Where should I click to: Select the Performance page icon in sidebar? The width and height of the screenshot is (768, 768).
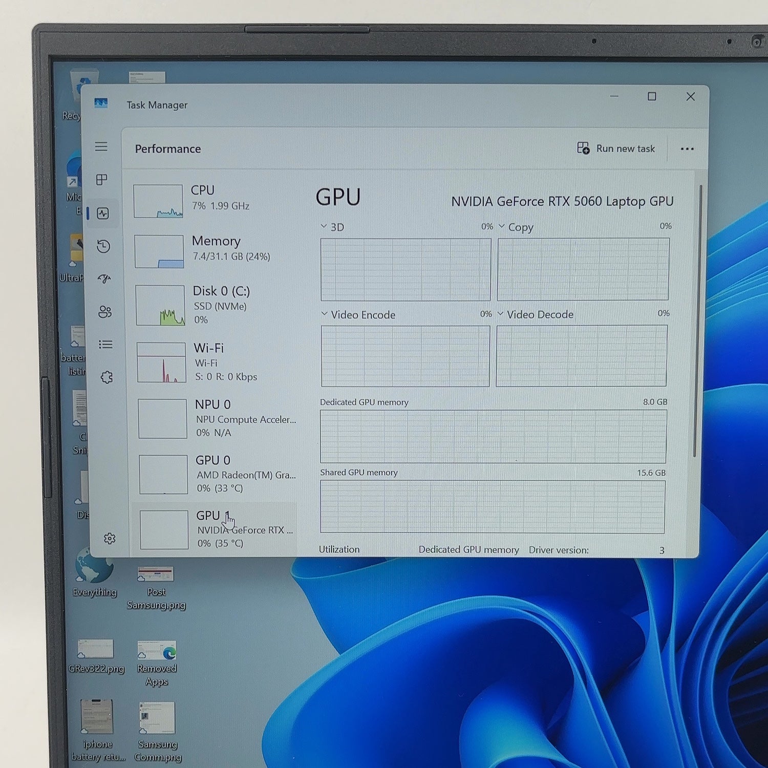(103, 214)
